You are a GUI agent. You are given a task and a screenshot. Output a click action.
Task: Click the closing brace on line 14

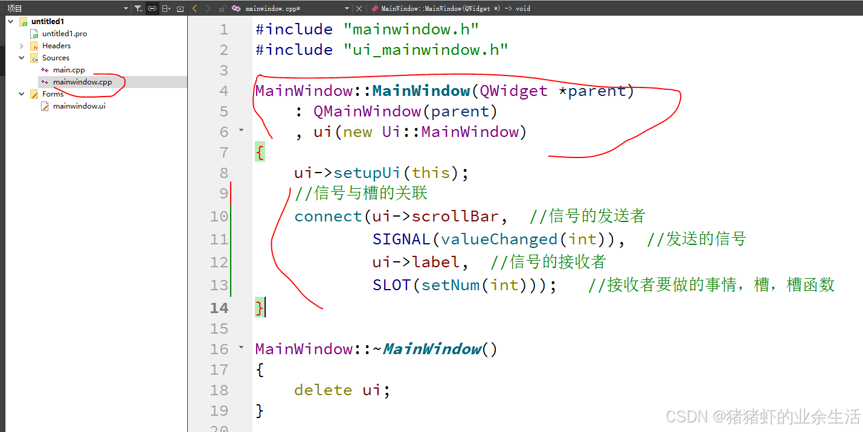[260, 308]
